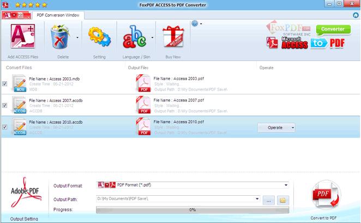The width and height of the screenshot is (361, 223).
Task: Click the Access 2007.accdb ACCDB file icon
Action: click(x=19, y=105)
